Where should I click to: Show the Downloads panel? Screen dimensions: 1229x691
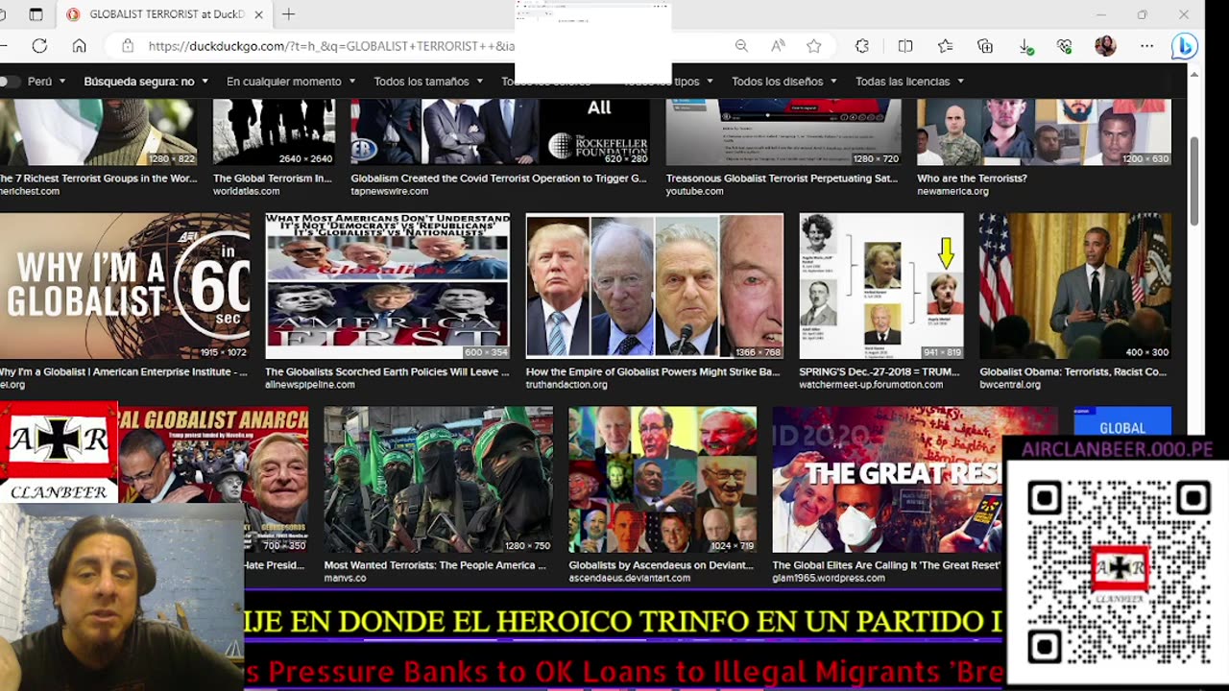pos(1025,46)
